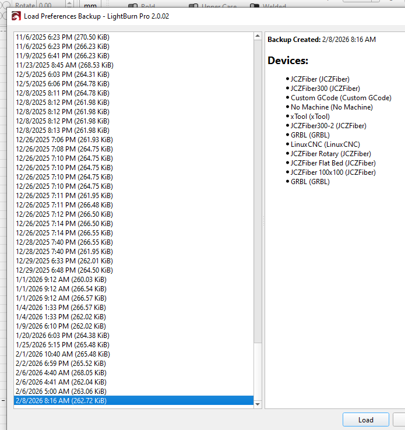Click the Devices: heading
The width and height of the screenshot is (405, 430).
pyautogui.click(x=288, y=61)
